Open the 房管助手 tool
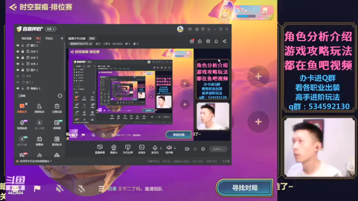The width and height of the screenshot is (358, 201). 39,108
